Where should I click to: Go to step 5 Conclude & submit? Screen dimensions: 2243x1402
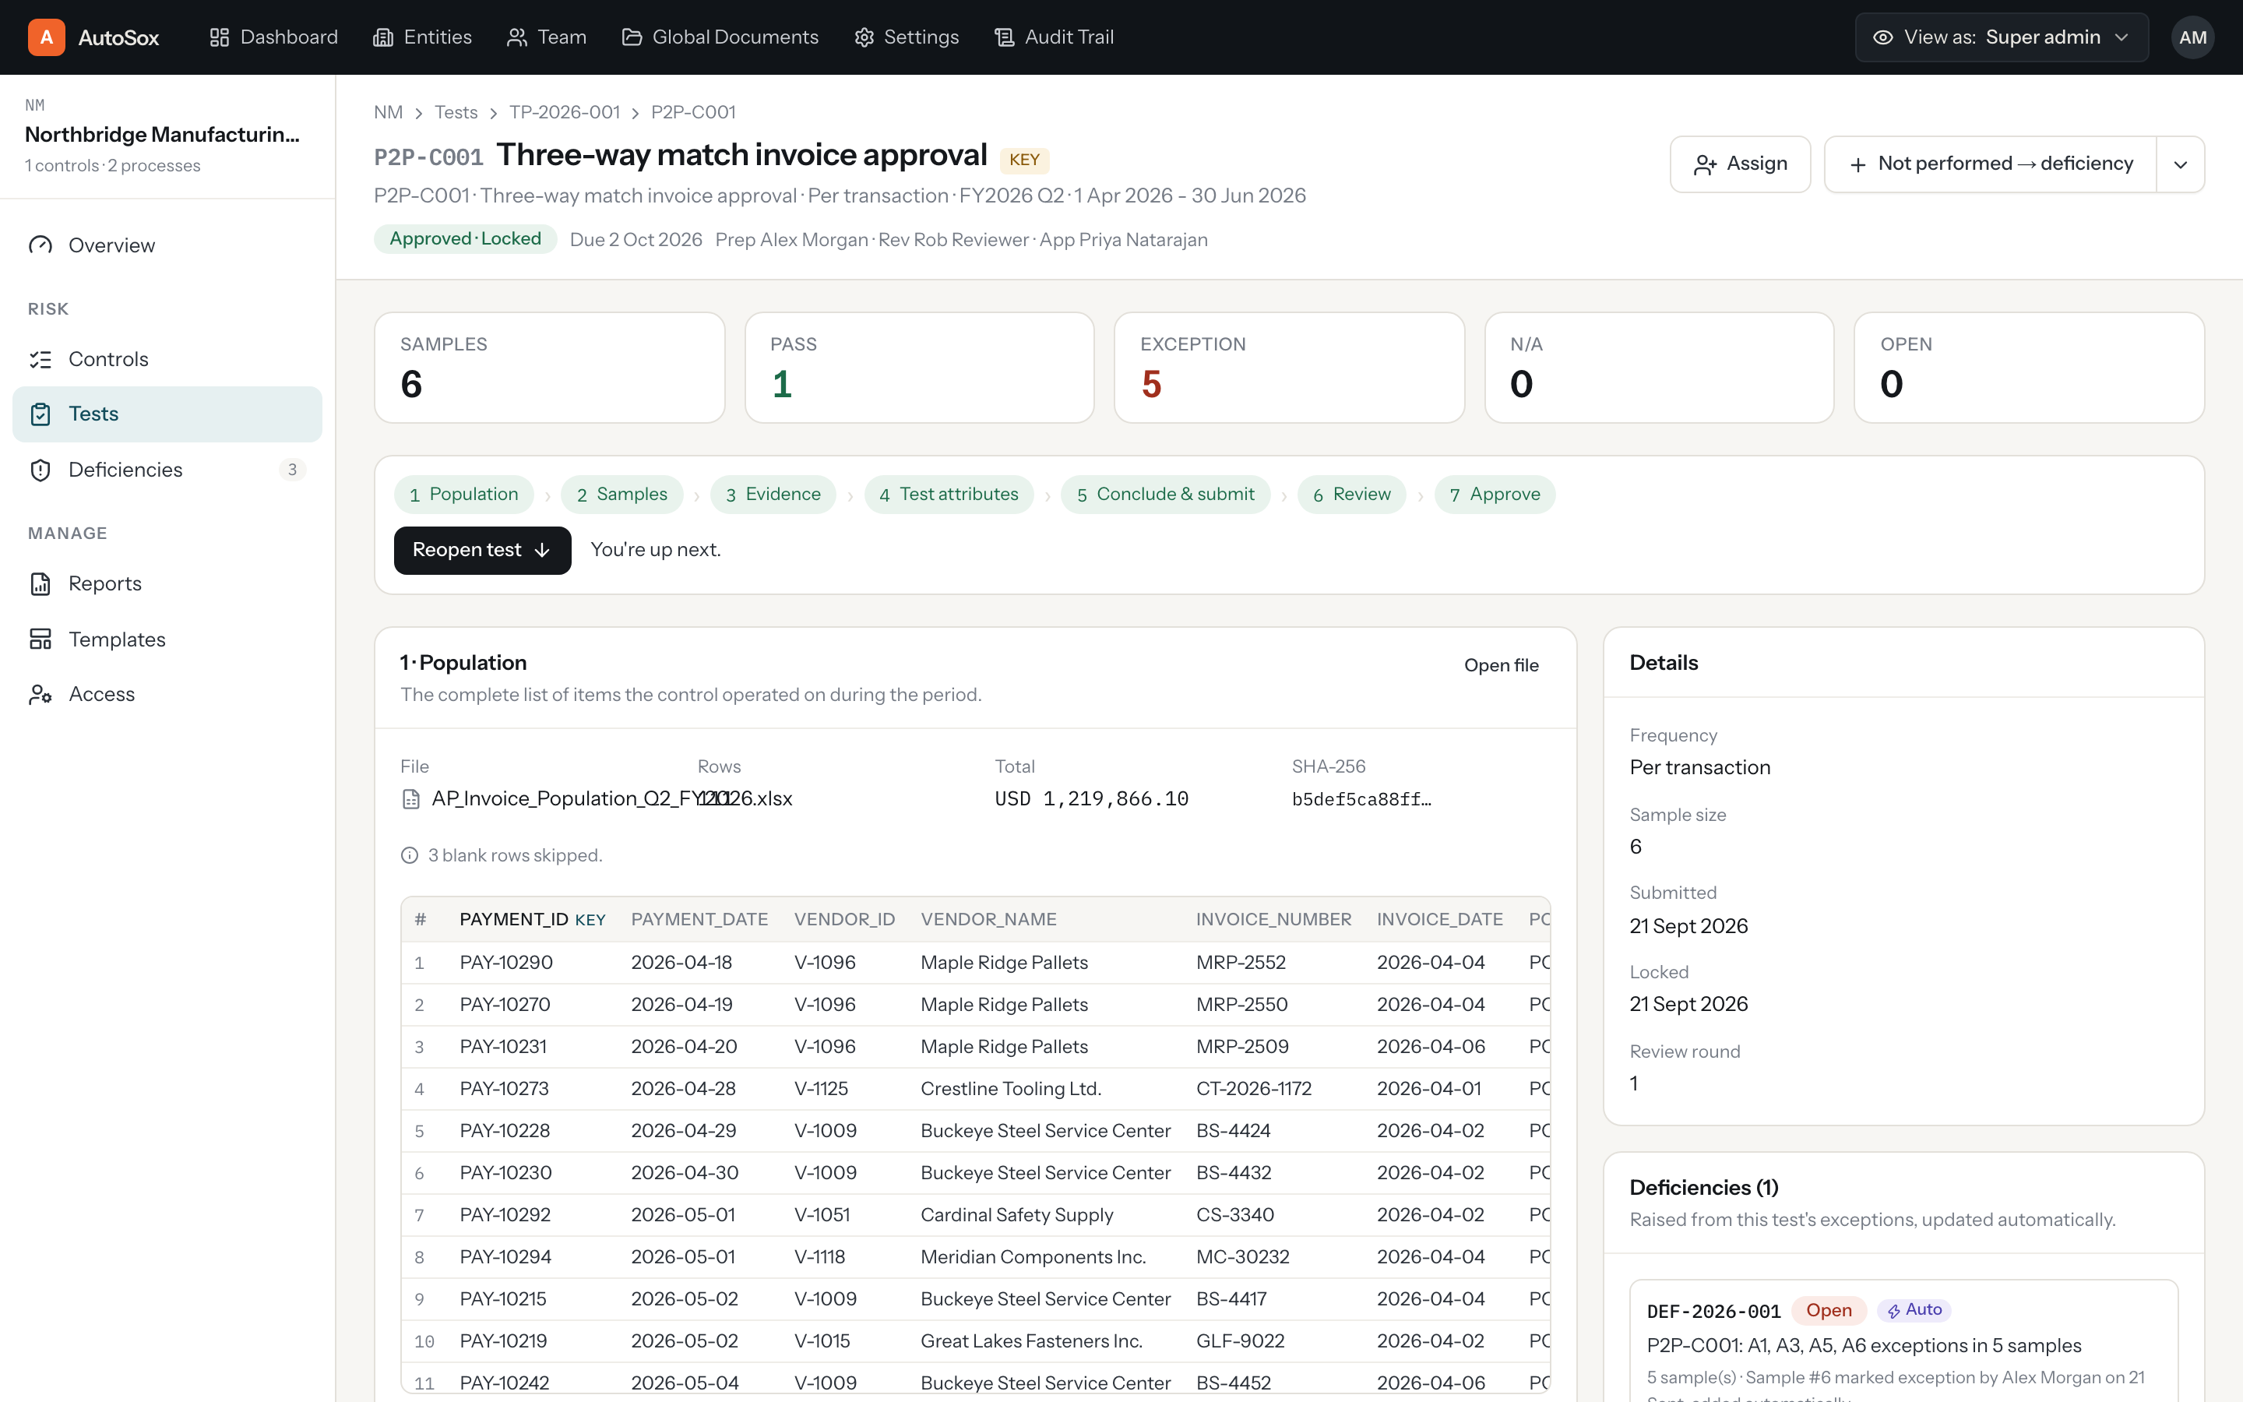point(1166,495)
